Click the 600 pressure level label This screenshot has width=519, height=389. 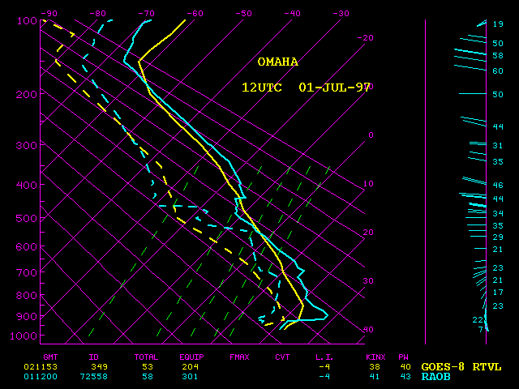coord(27,246)
